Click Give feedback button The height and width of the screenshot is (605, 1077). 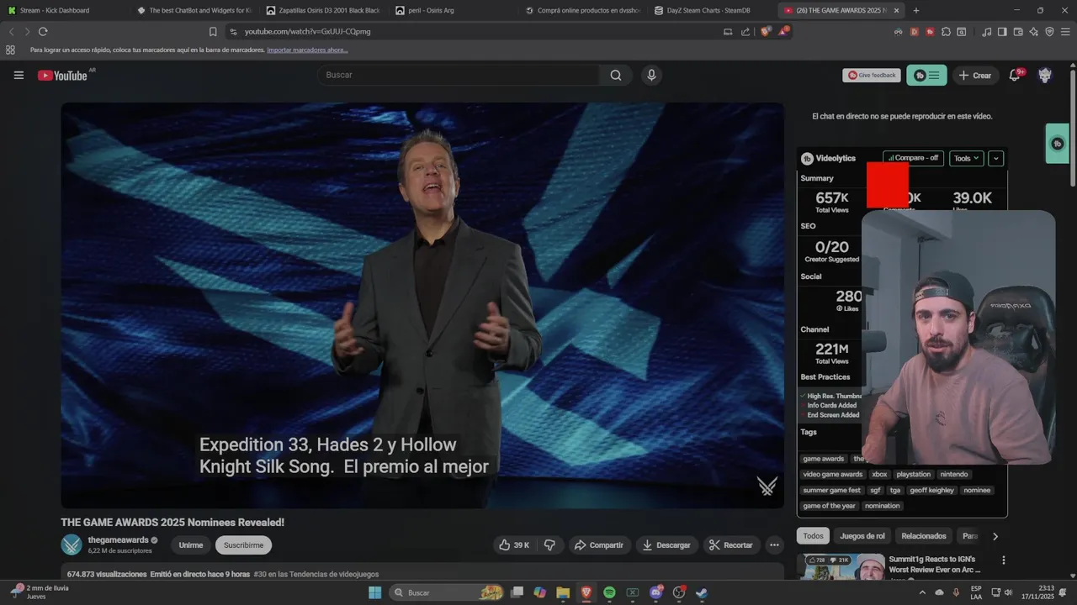(x=872, y=75)
